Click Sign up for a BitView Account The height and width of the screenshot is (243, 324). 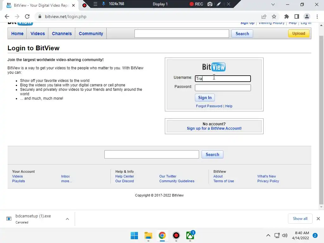coord(214,128)
